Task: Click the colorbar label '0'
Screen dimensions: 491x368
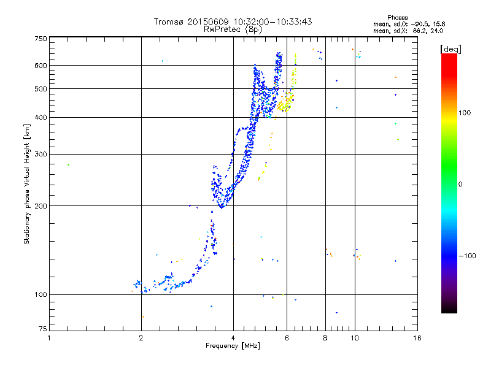Action: [x=460, y=185]
